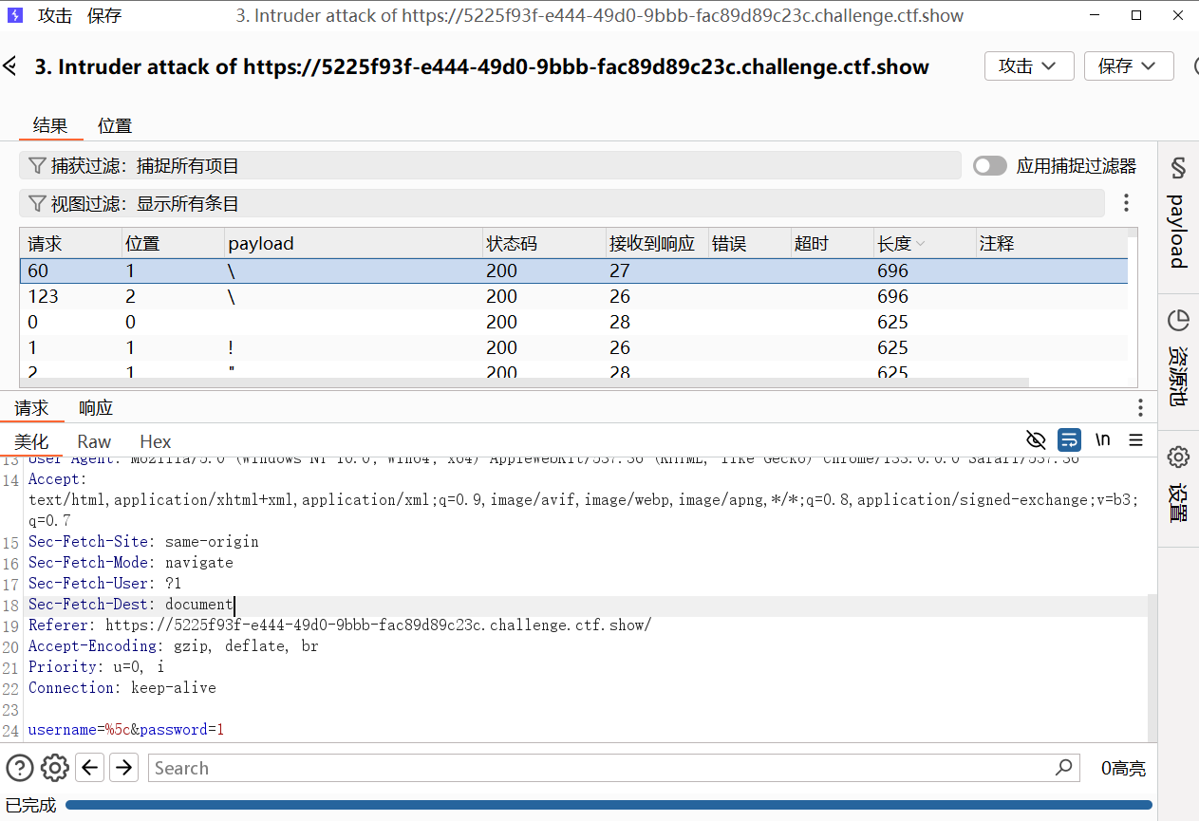Open the resource pool side panel

click(x=1178, y=358)
